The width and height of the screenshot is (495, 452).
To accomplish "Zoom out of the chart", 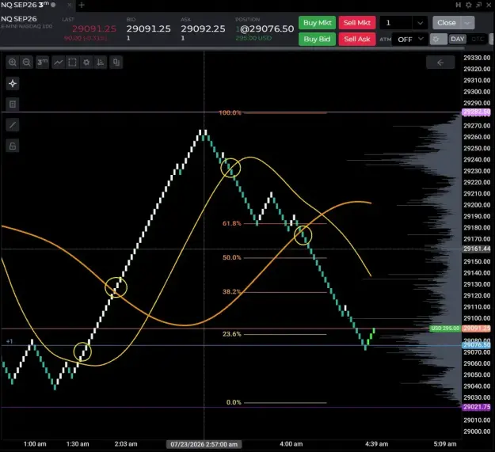I will pyautogui.click(x=27, y=62).
